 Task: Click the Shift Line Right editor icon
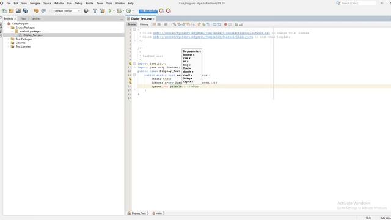(x=219, y=24)
